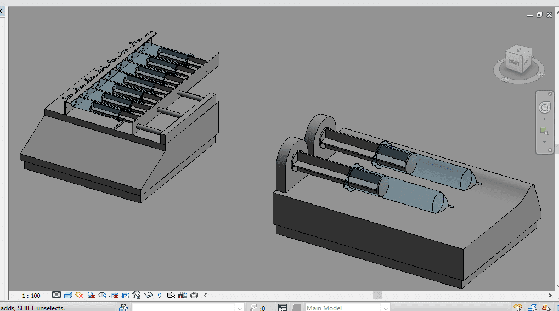Open the Visual Style cube menu
This screenshot has height=311, width=559.
pyautogui.click(x=68, y=295)
